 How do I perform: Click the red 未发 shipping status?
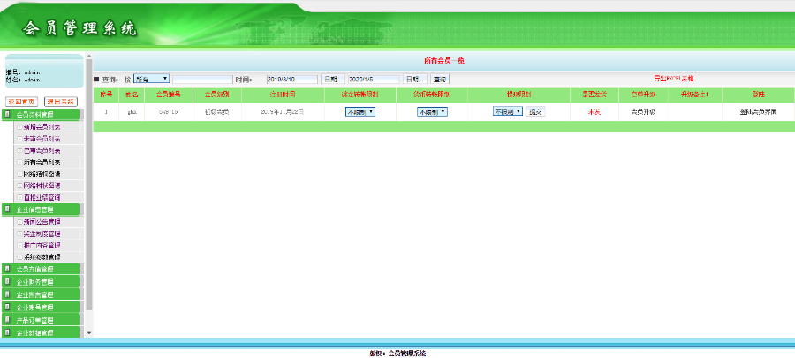point(594,111)
